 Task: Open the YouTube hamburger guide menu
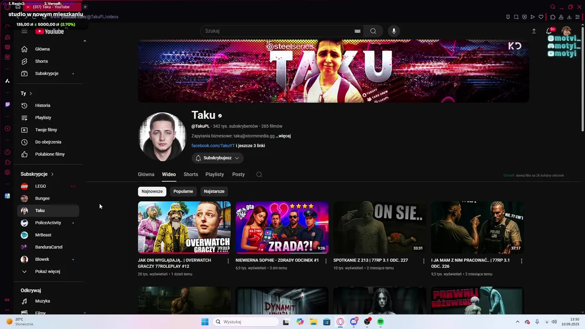click(24, 31)
